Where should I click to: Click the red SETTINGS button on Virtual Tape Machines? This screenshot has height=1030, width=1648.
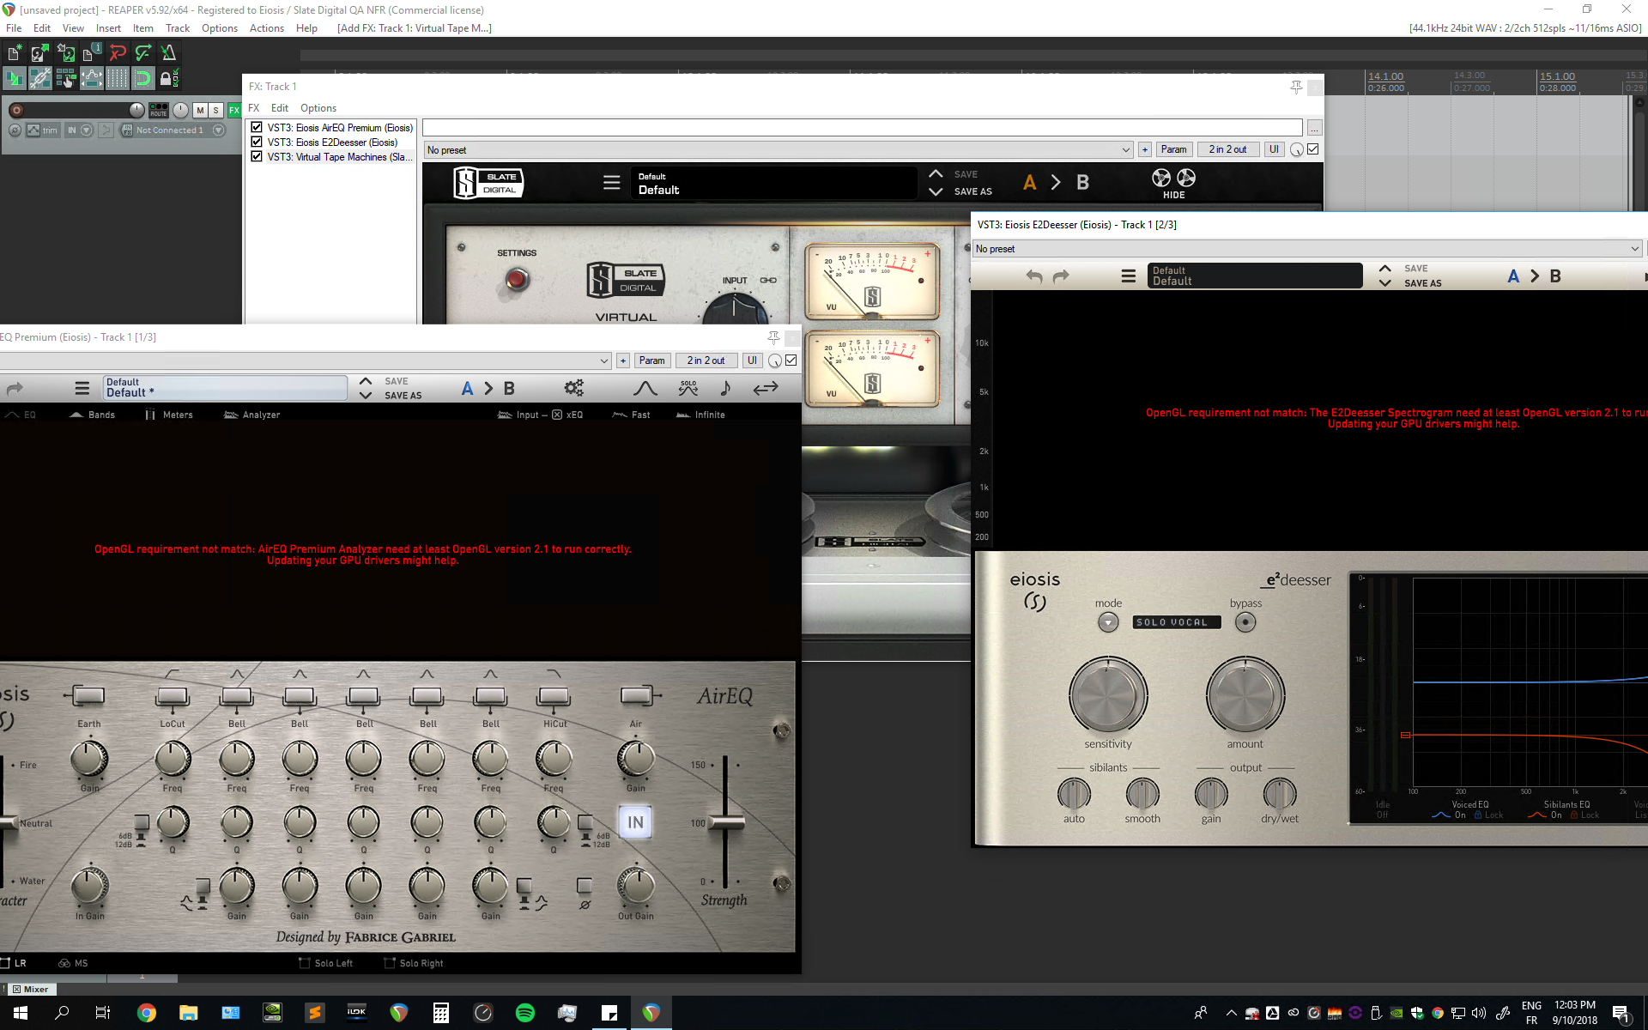pos(517,279)
